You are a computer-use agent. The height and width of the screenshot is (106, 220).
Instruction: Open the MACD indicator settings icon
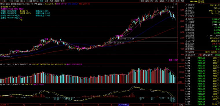[1, 85]
